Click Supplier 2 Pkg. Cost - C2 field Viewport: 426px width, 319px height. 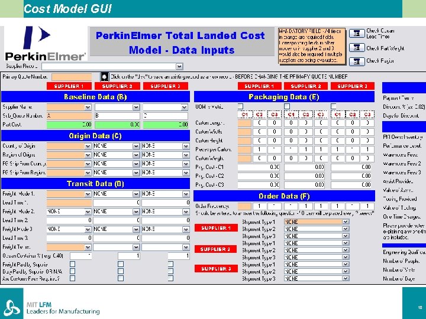pyautogui.click(x=305, y=176)
